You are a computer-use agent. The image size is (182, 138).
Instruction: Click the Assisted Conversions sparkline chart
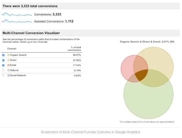(x=17, y=21)
